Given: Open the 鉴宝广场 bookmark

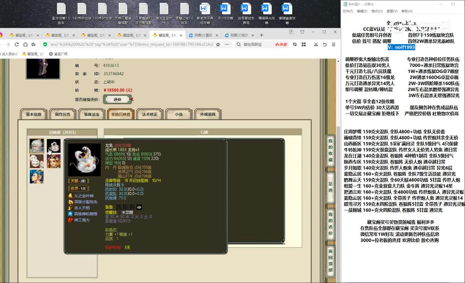Looking at the screenshot, I should [58, 54].
